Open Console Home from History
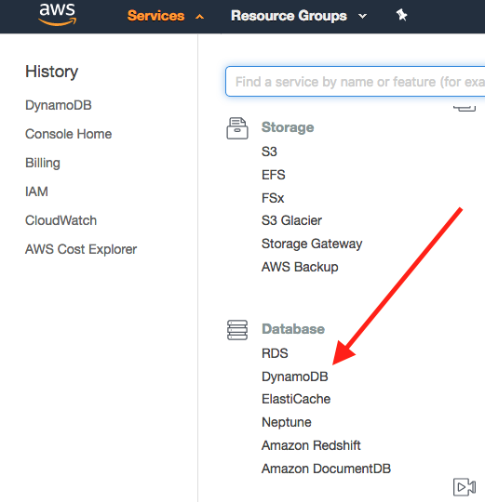The image size is (485, 502). (68, 134)
